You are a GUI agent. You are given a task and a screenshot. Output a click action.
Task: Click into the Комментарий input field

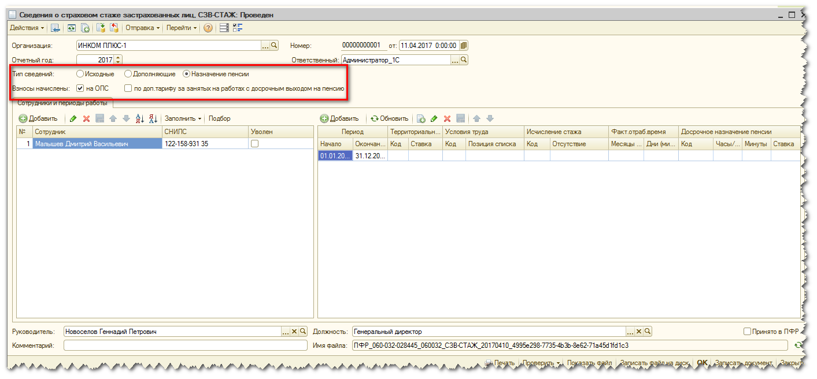tap(186, 345)
